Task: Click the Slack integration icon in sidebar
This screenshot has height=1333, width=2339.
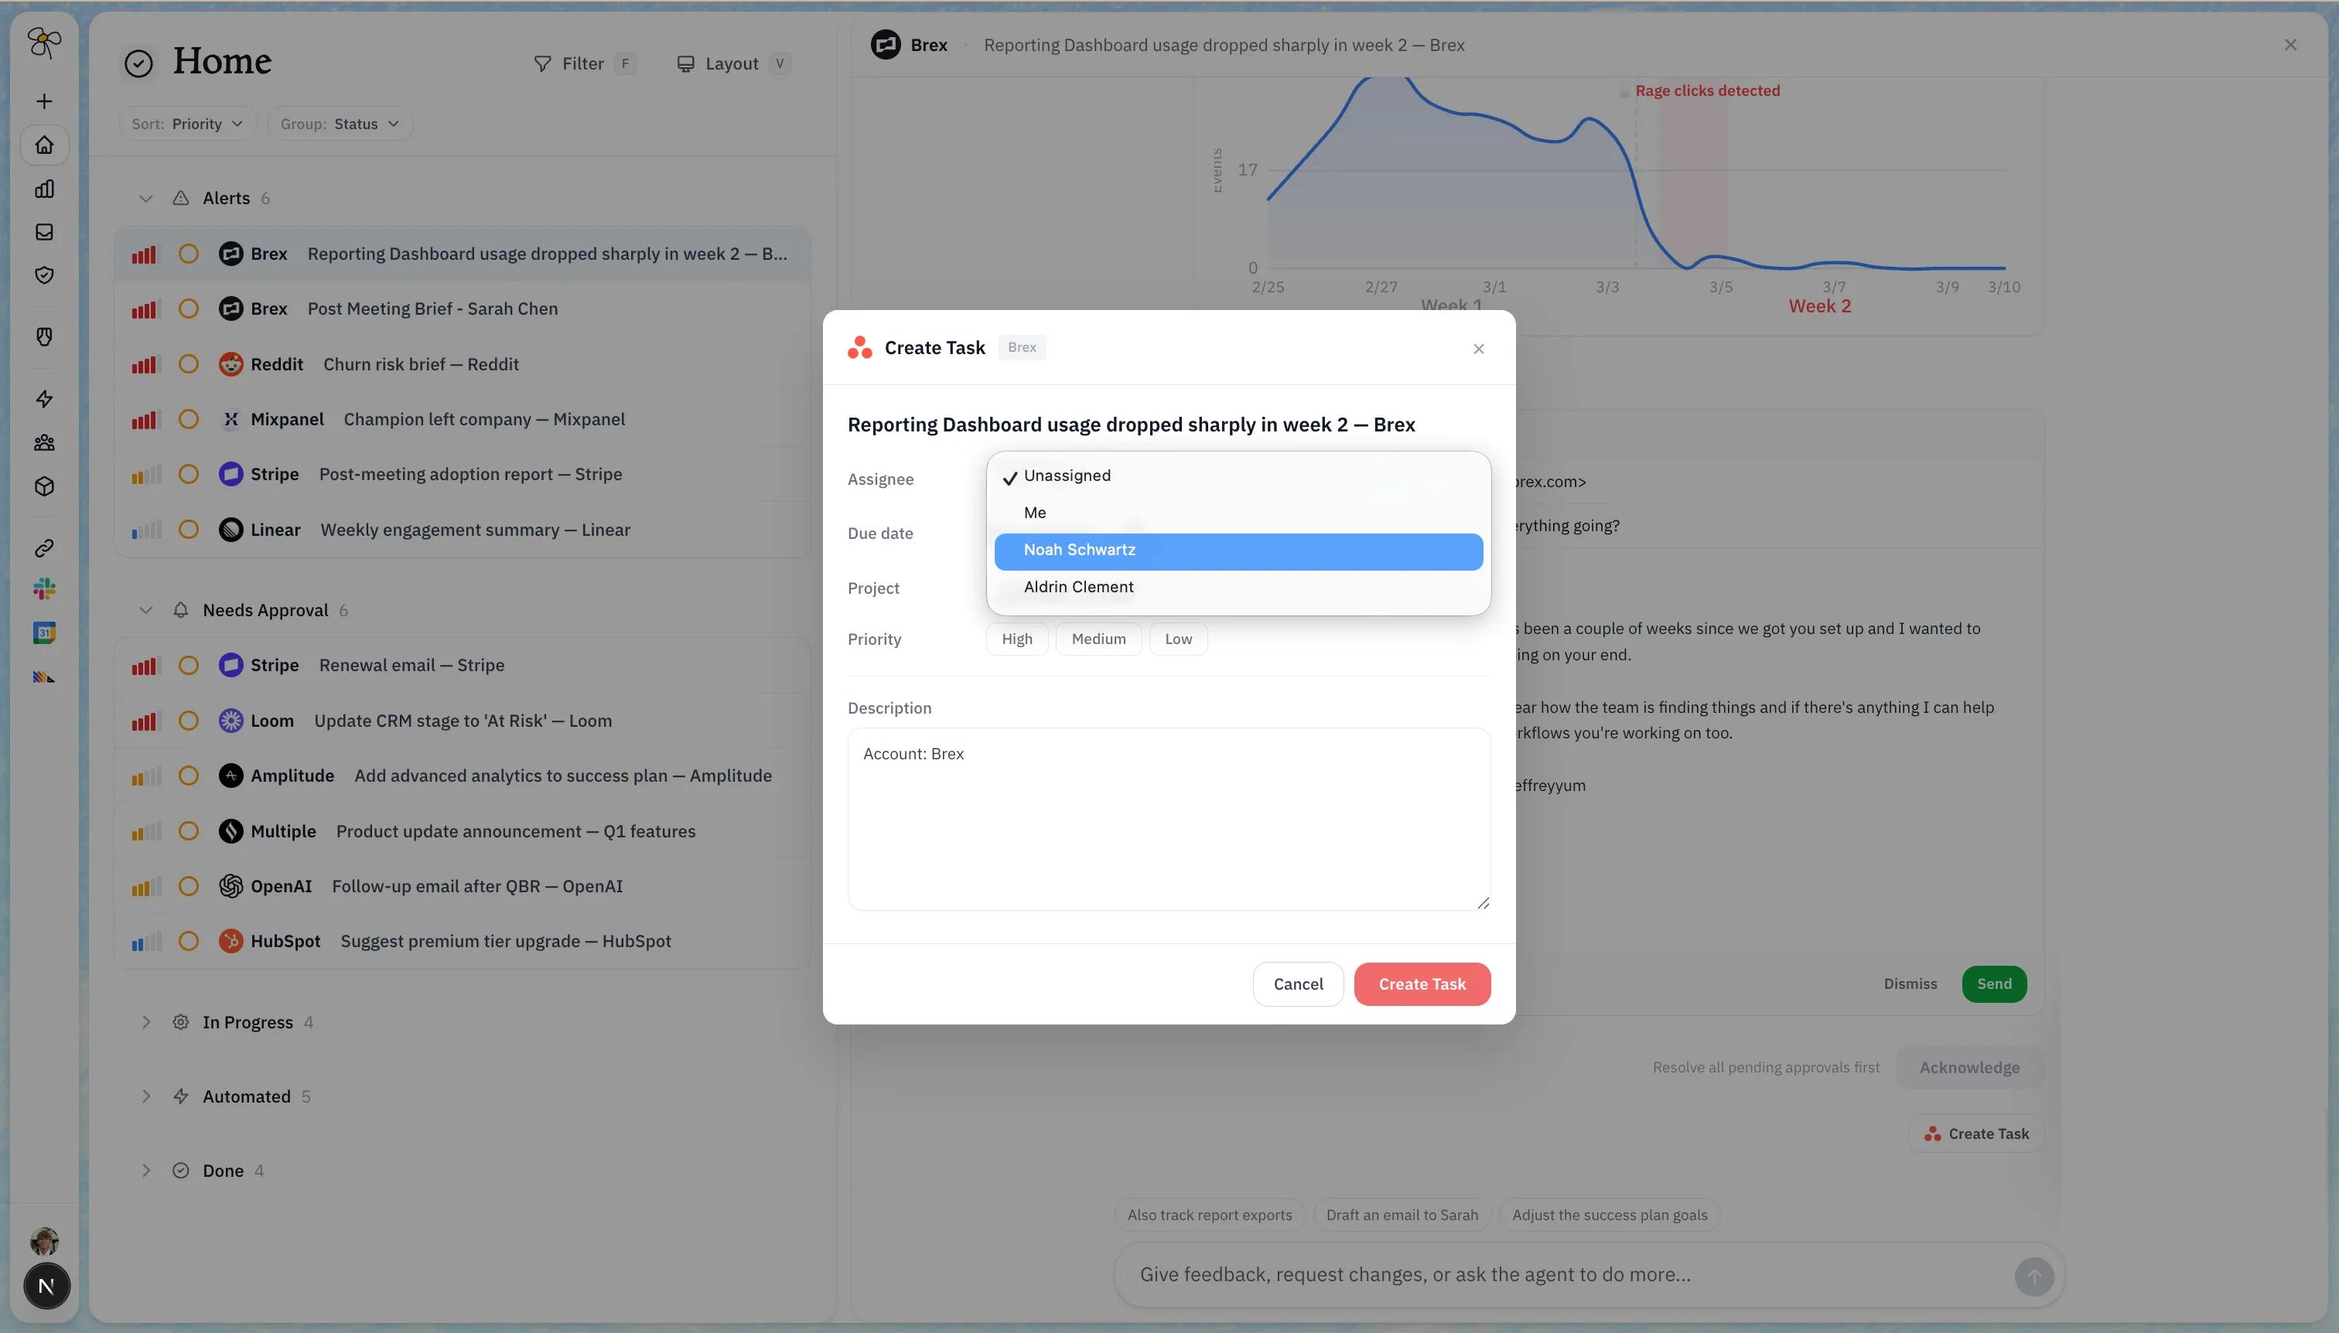Action: tap(44, 588)
